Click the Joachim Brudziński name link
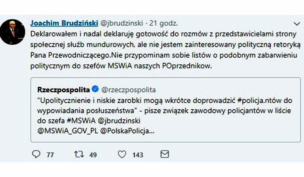 [65, 22]
